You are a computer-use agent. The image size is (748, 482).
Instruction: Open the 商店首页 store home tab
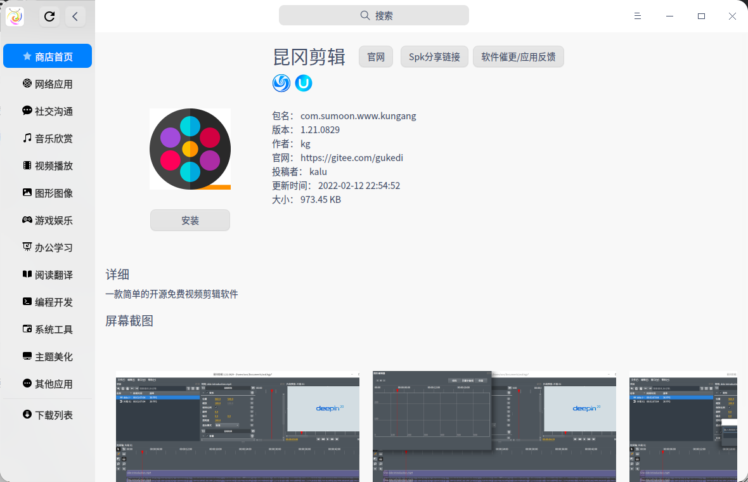click(x=48, y=56)
